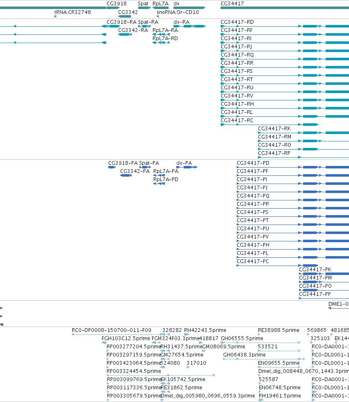Click protein CG34417-PQ
Image resolution: width=349 pixels, height=402 pixels.
pos(253,196)
